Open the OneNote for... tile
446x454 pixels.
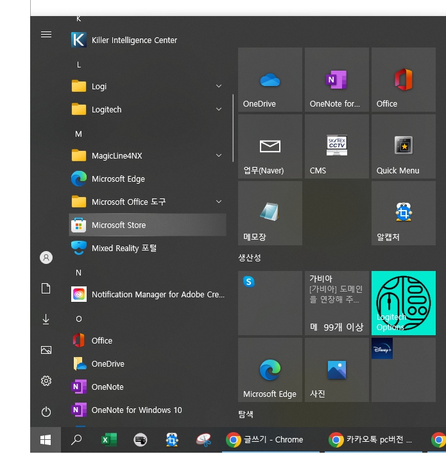click(337, 80)
